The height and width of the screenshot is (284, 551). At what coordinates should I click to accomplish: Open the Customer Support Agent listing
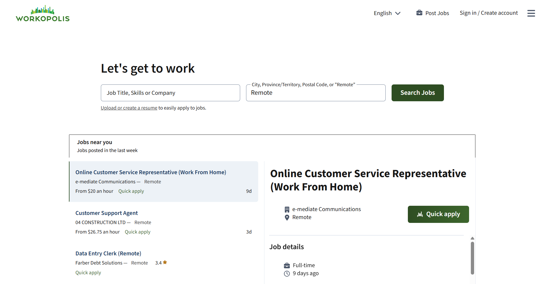(106, 213)
